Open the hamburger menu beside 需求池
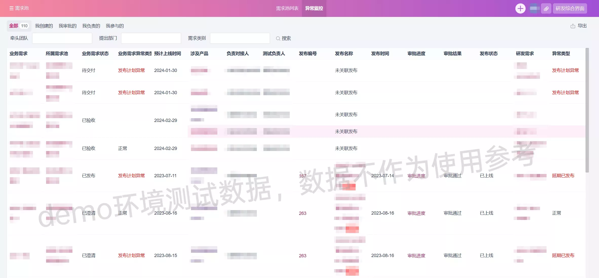This screenshot has width=599, height=278. click(x=11, y=8)
